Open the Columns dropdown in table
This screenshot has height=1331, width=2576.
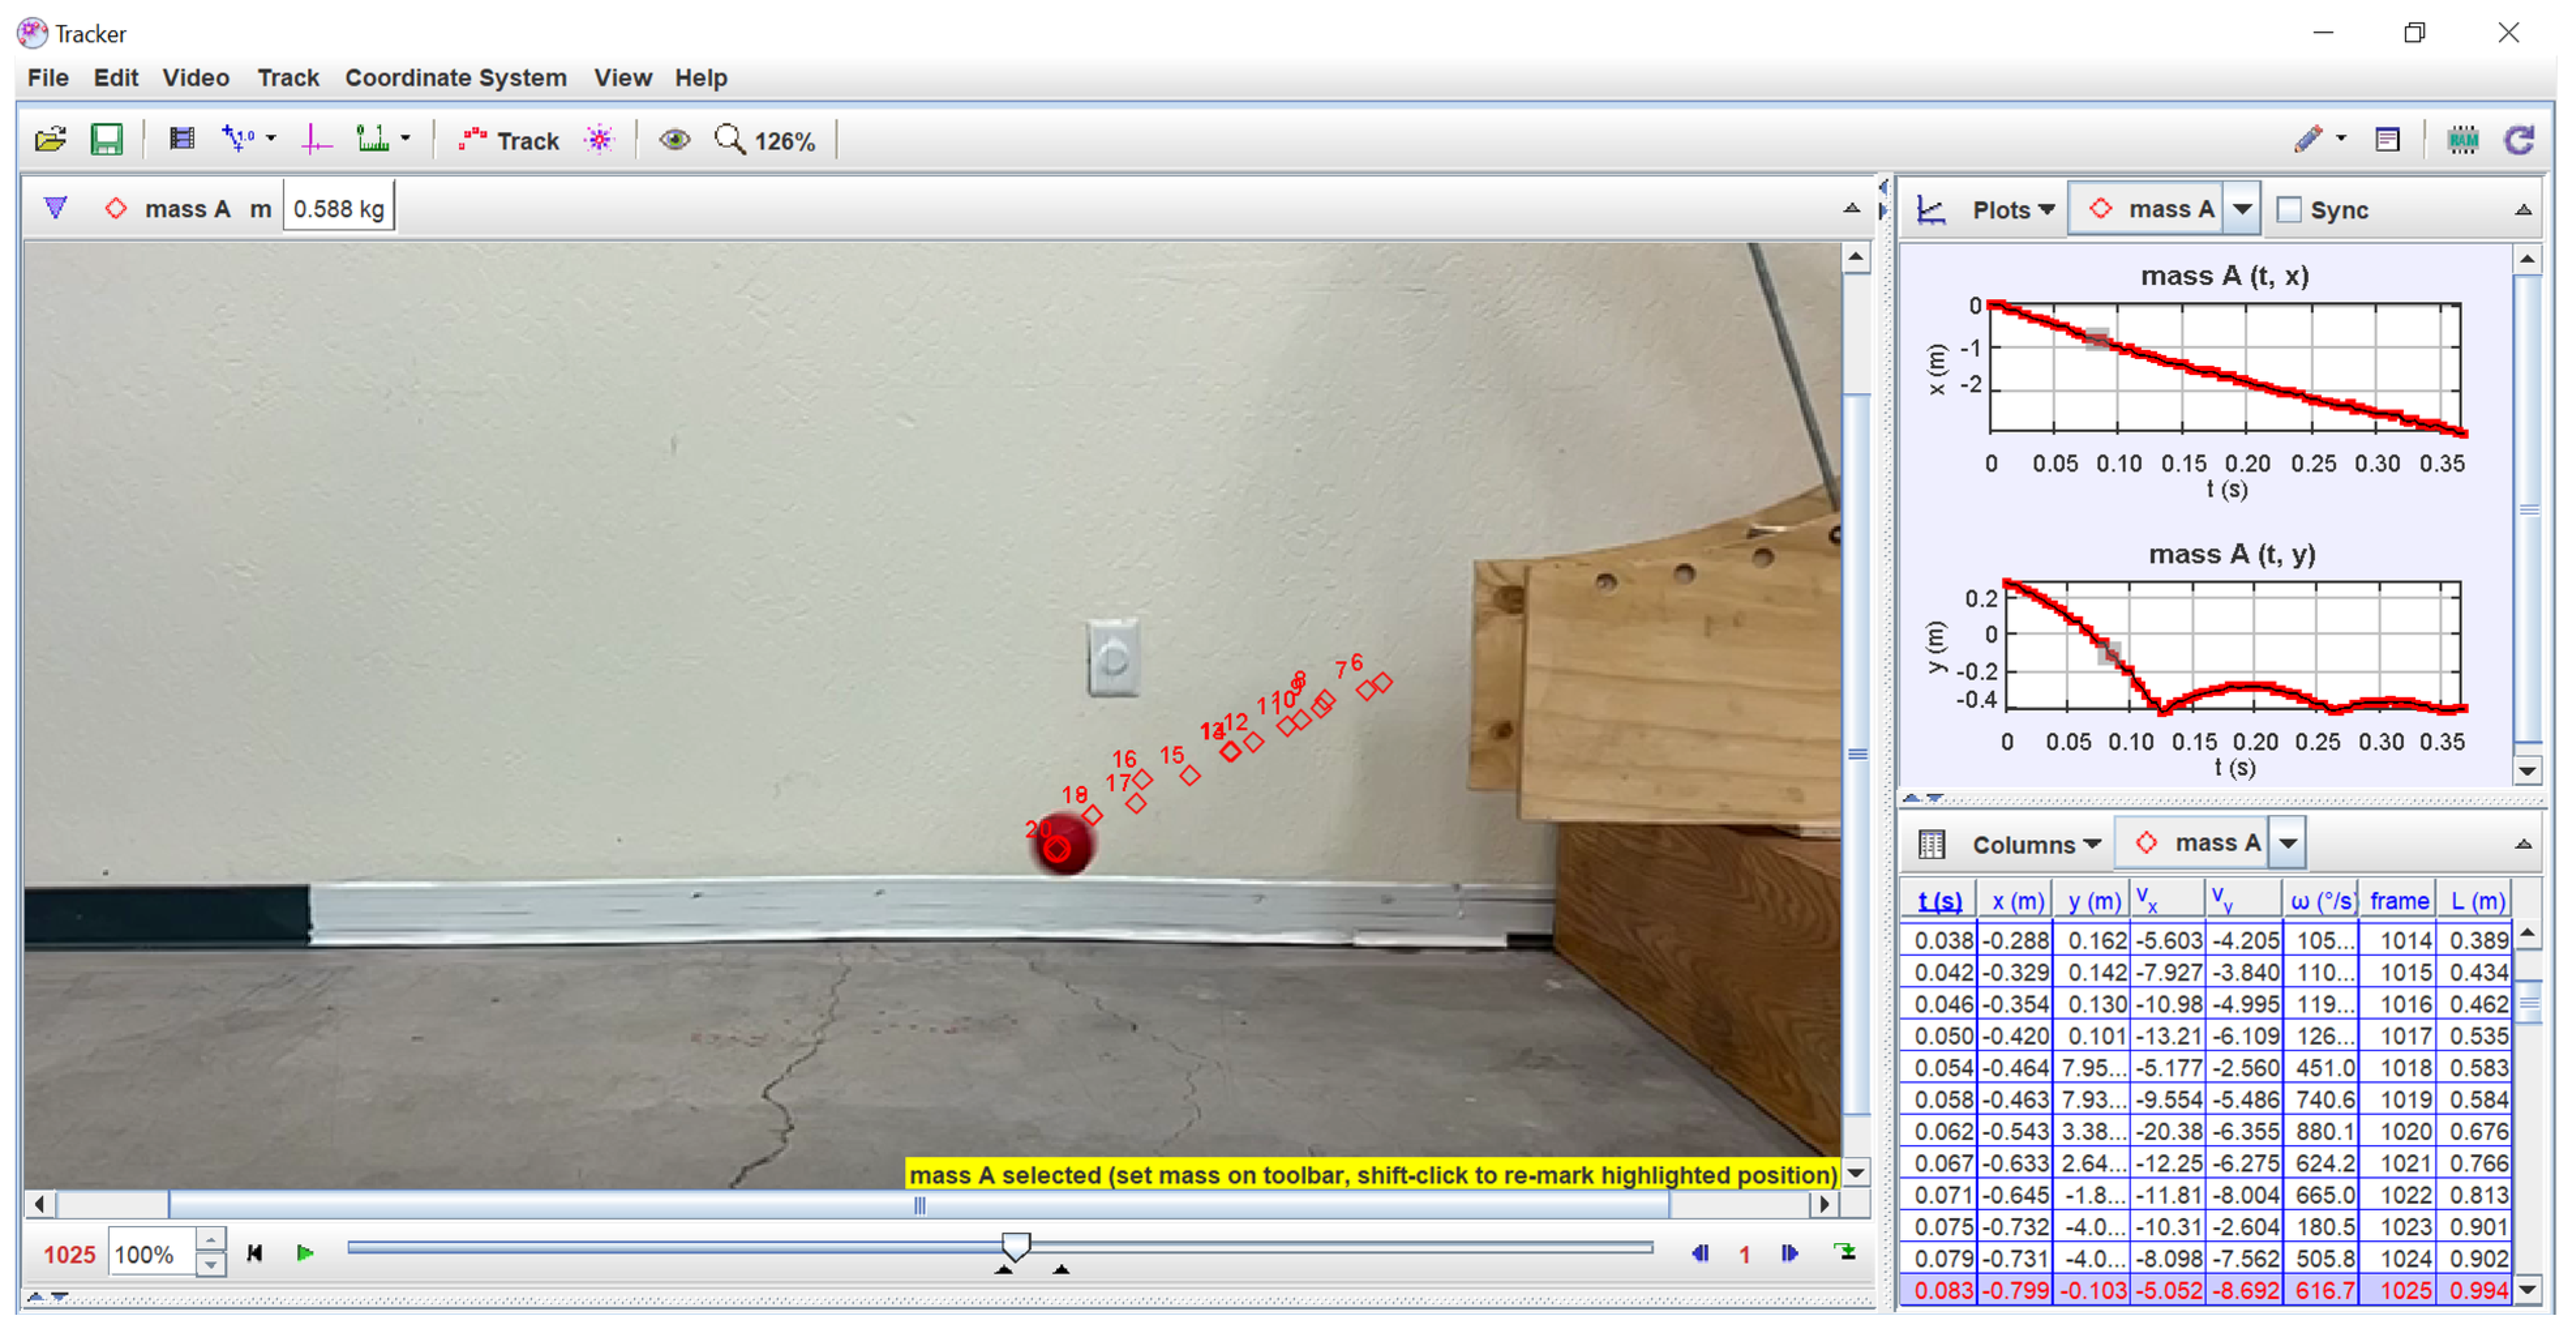click(2036, 845)
